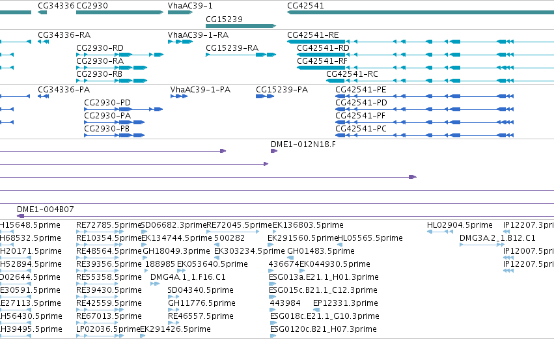The height and width of the screenshot is (339, 554).
Task: Select transcript CG42541-RF
Action: coord(322,61)
